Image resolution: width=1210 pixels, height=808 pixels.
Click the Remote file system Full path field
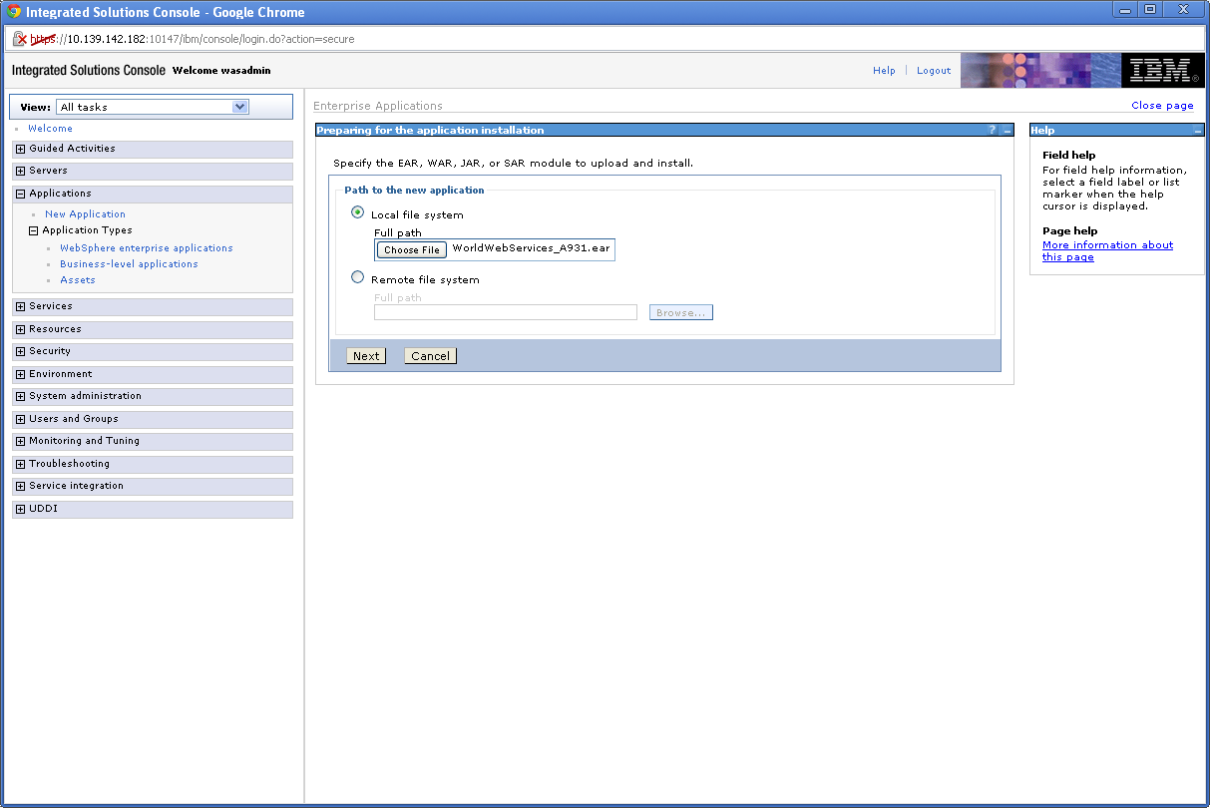click(x=506, y=312)
